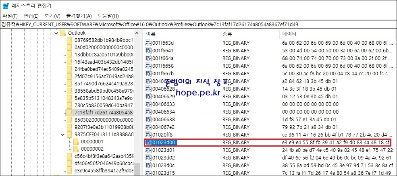The image size is (397, 176).
Task: Click folder icon of df406e56f2046e49b60cbc
Action: (70, 164)
